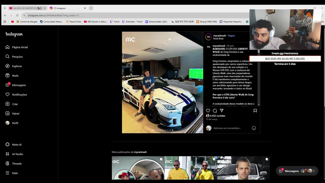Open Meta AI from sidebar

coord(13,145)
